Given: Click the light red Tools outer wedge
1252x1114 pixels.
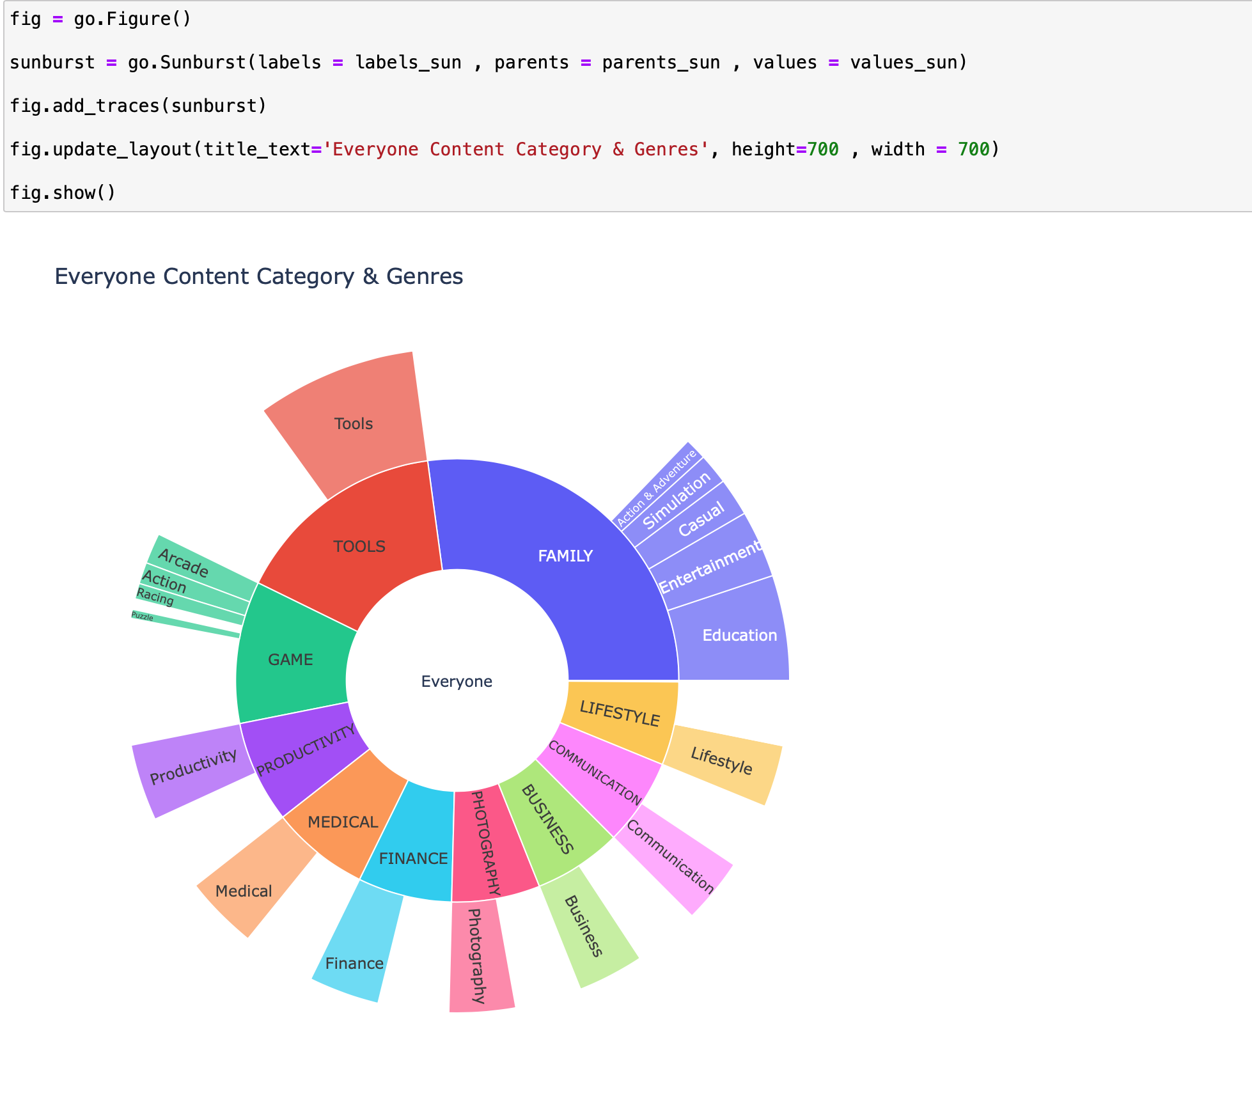Looking at the screenshot, I should (353, 423).
